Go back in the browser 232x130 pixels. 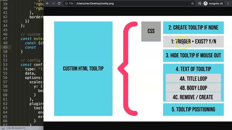[47, 3]
